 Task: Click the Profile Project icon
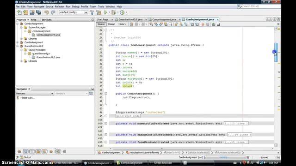tap(122, 12)
